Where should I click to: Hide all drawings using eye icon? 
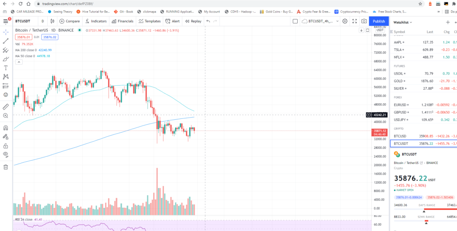pos(6,154)
